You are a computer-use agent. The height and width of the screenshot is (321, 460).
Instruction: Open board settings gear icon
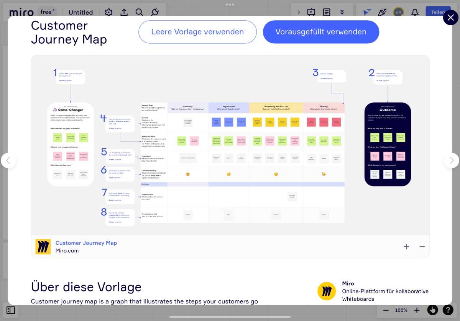tap(108, 12)
